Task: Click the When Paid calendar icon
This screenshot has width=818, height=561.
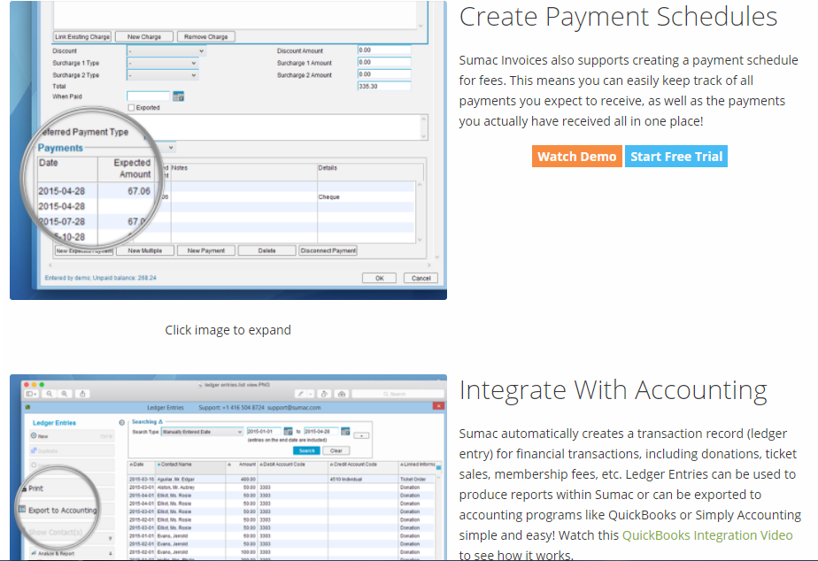Action: (179, 96)
